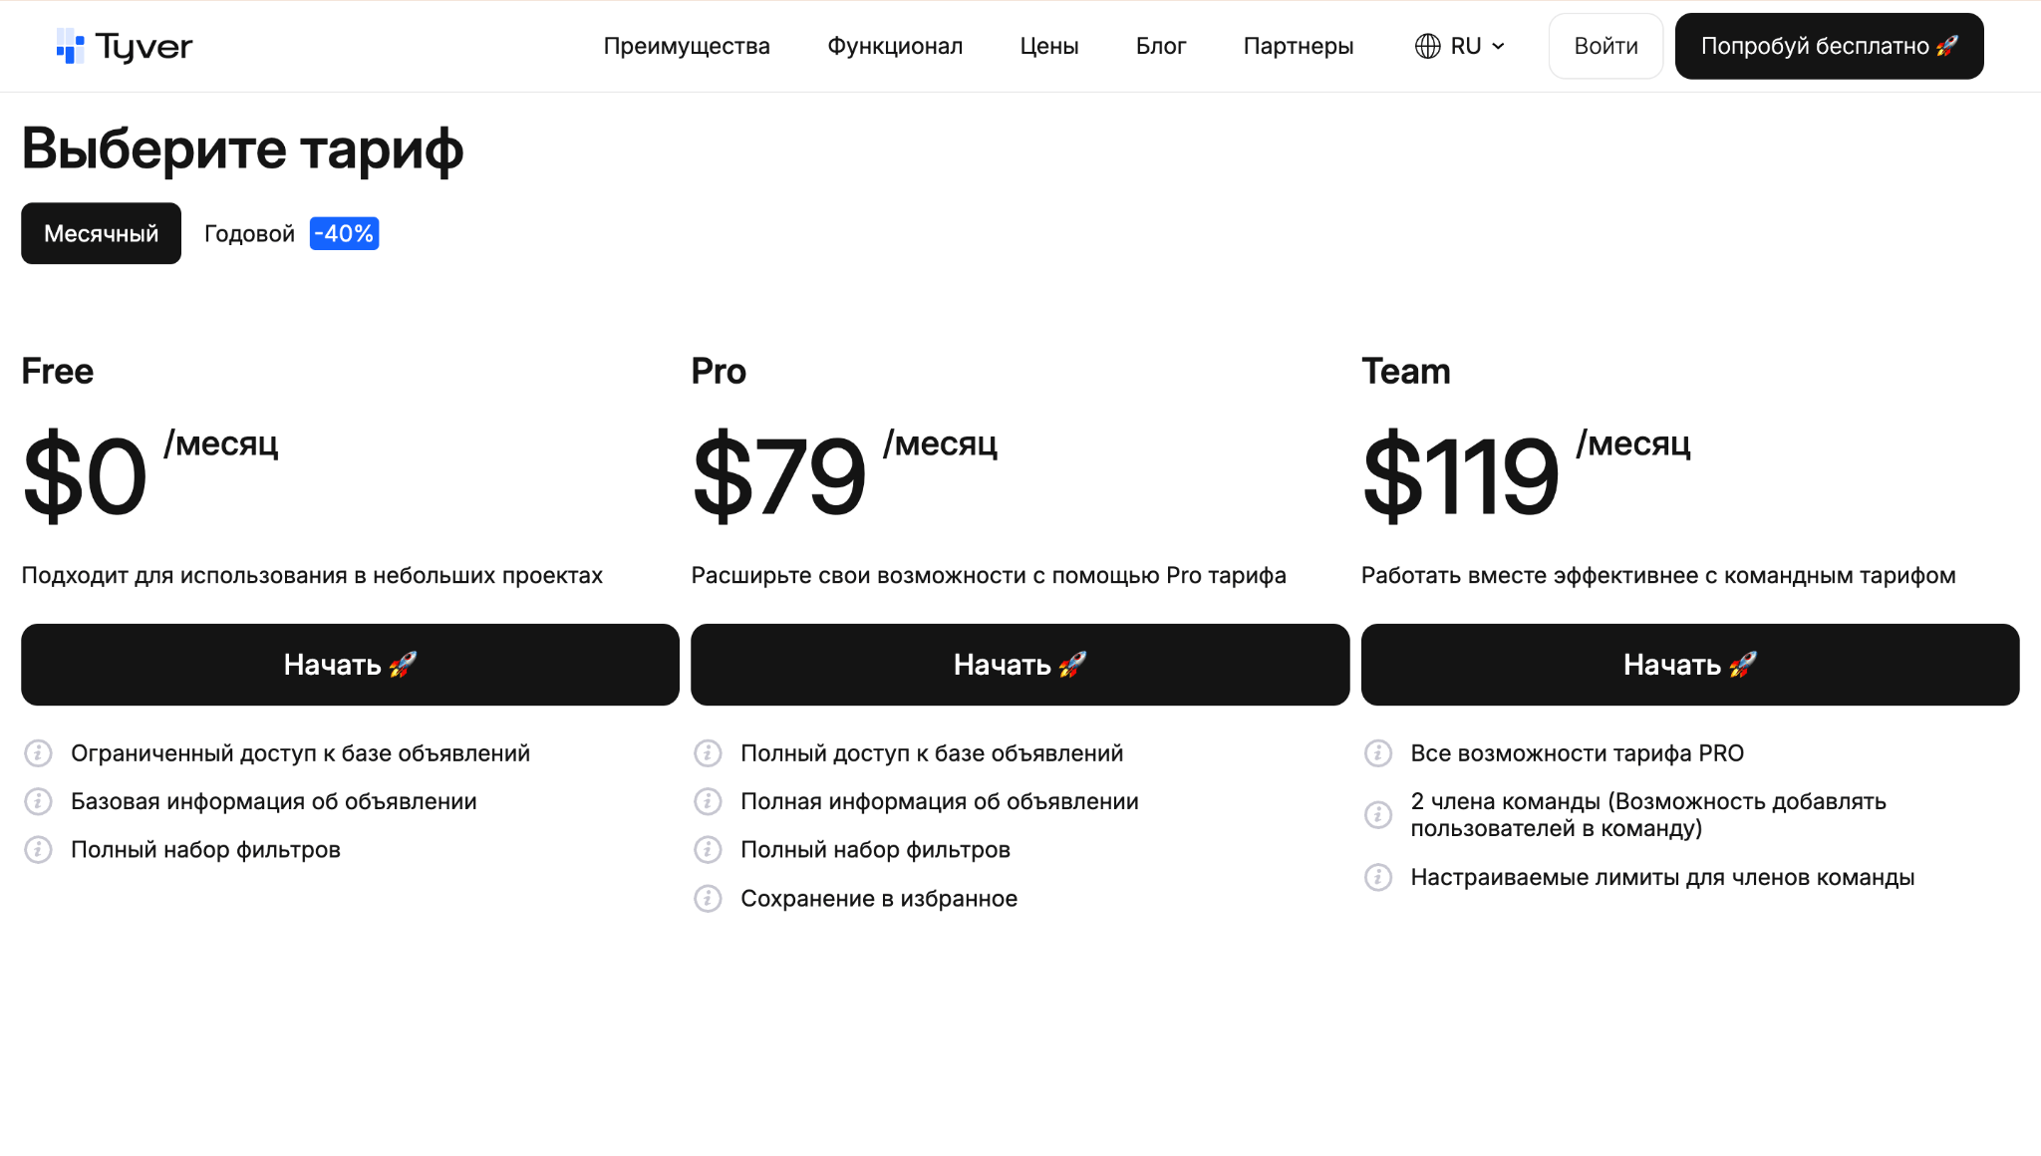Switch billing to Годовой
Image resolution: width=2041 pixels, height=1156 pixels.
(249, 233)
